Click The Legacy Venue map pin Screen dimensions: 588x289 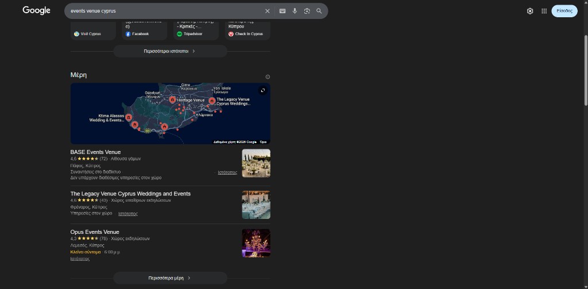coord(212,101)
